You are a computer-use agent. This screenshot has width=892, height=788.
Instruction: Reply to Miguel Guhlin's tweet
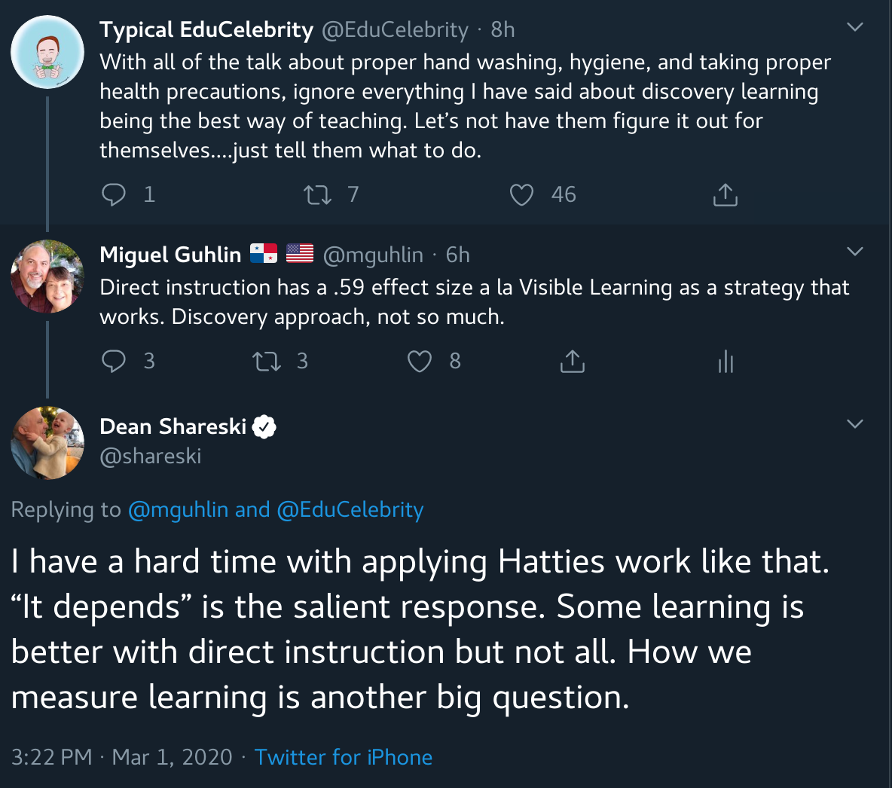[114, 362]
